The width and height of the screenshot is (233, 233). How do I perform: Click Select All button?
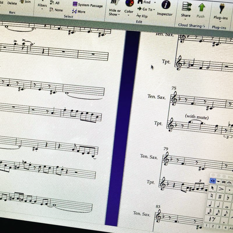tap(55, 3)
